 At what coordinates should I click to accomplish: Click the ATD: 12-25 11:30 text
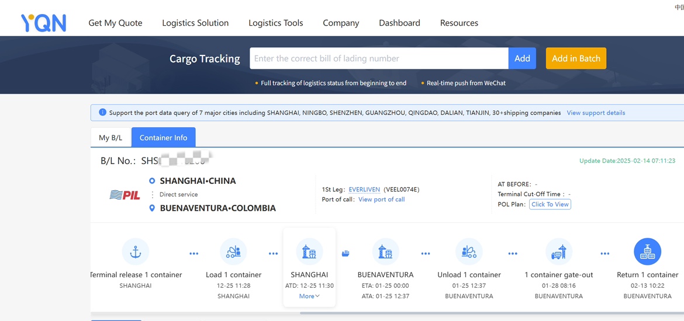[309, 286]
